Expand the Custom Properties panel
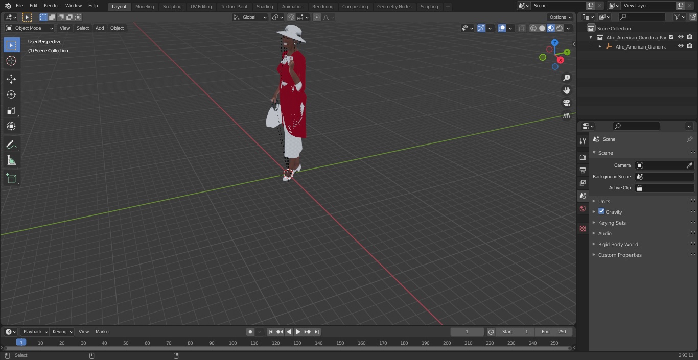The height and width of the screenshot is (360, 698). (619, 255)
